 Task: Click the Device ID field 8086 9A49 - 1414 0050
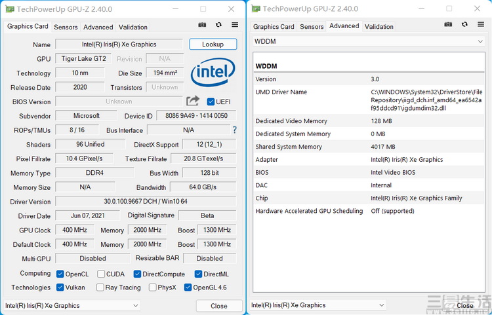coord(196,115)
